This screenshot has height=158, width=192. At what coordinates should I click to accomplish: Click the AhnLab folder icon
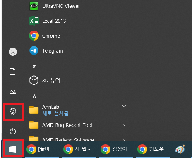coord(34,110)
